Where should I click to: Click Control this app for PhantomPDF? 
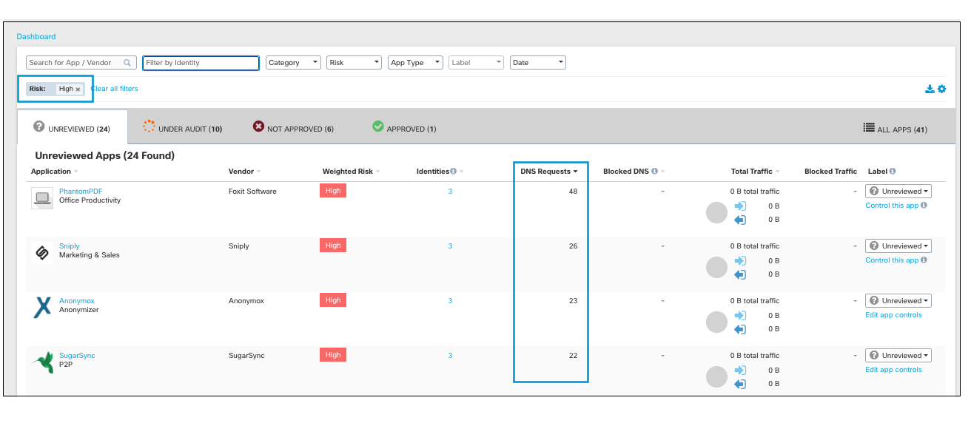[892, 206]
